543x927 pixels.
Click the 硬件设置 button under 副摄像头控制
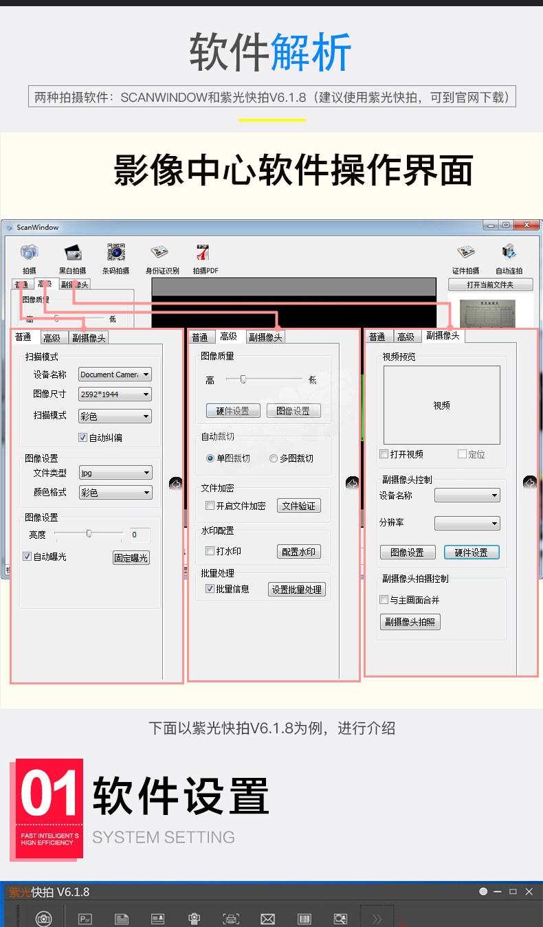point(472,552)
